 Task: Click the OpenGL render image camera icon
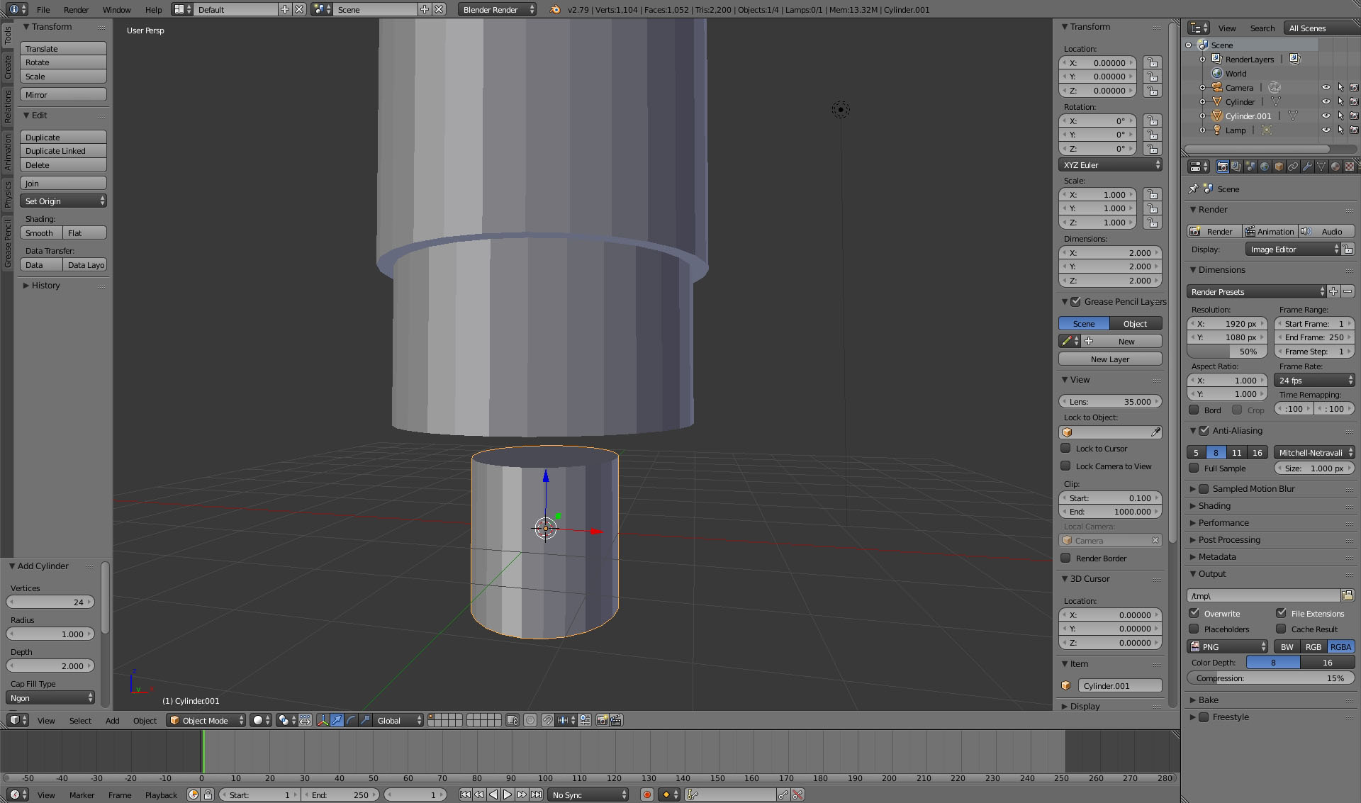602,720
